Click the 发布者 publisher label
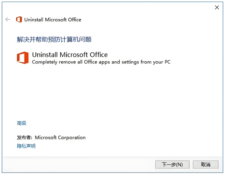 click(25, 138)
